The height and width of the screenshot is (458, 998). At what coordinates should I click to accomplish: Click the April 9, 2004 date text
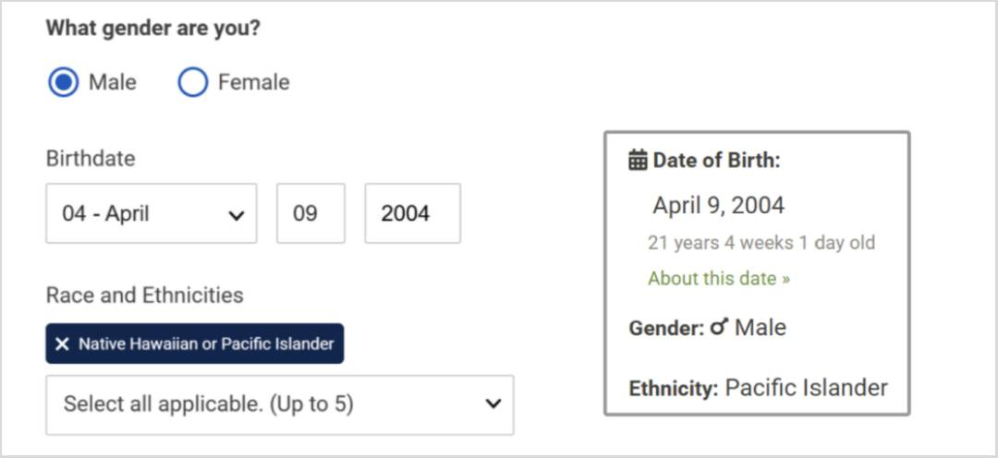click(x=719, y=206)
